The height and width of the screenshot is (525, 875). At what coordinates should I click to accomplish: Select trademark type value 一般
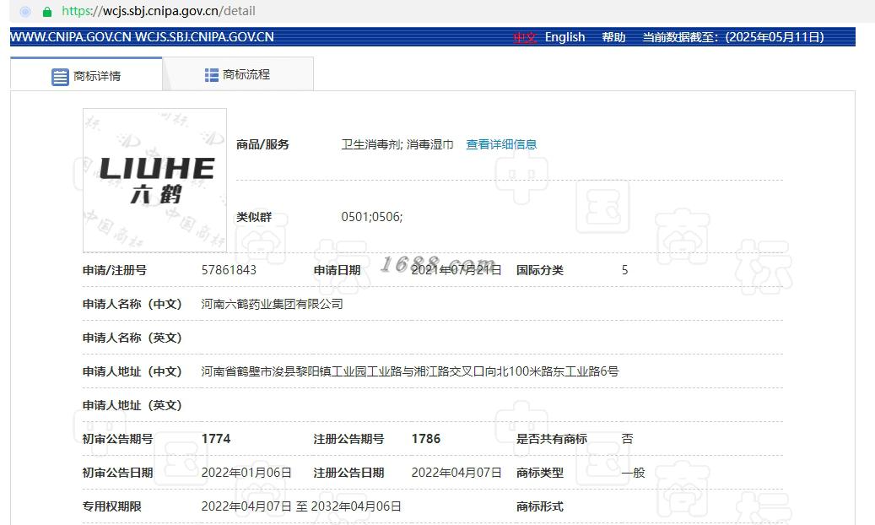click(x=633, y=473)
